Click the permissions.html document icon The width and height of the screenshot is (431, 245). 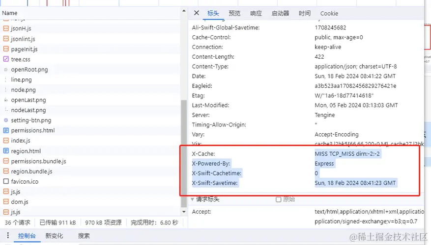click(x=6, y=130)
